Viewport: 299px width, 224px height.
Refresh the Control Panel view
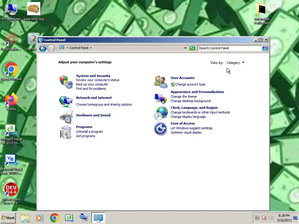(192, 48)
